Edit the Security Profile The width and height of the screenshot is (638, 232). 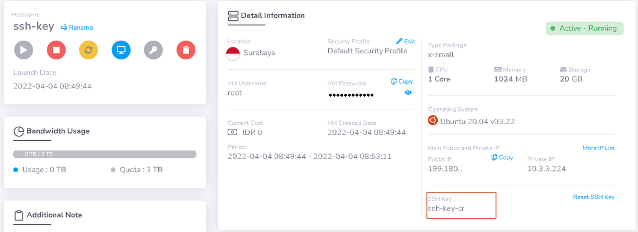click(x=406, y=41)
